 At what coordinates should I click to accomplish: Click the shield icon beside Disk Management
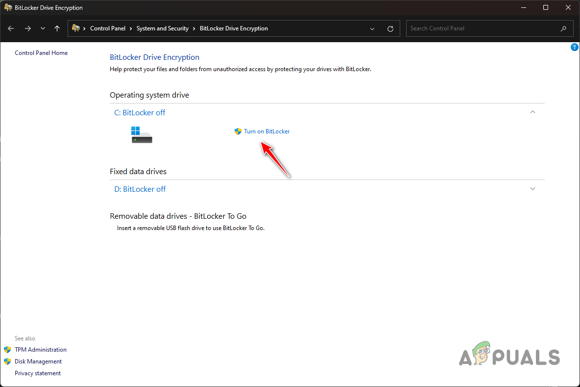tap(8, 361)
